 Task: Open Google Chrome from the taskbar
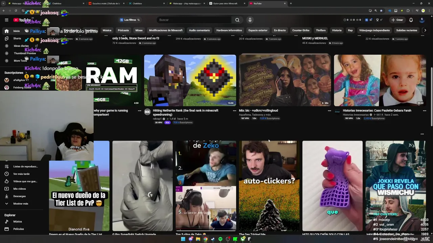205,239
